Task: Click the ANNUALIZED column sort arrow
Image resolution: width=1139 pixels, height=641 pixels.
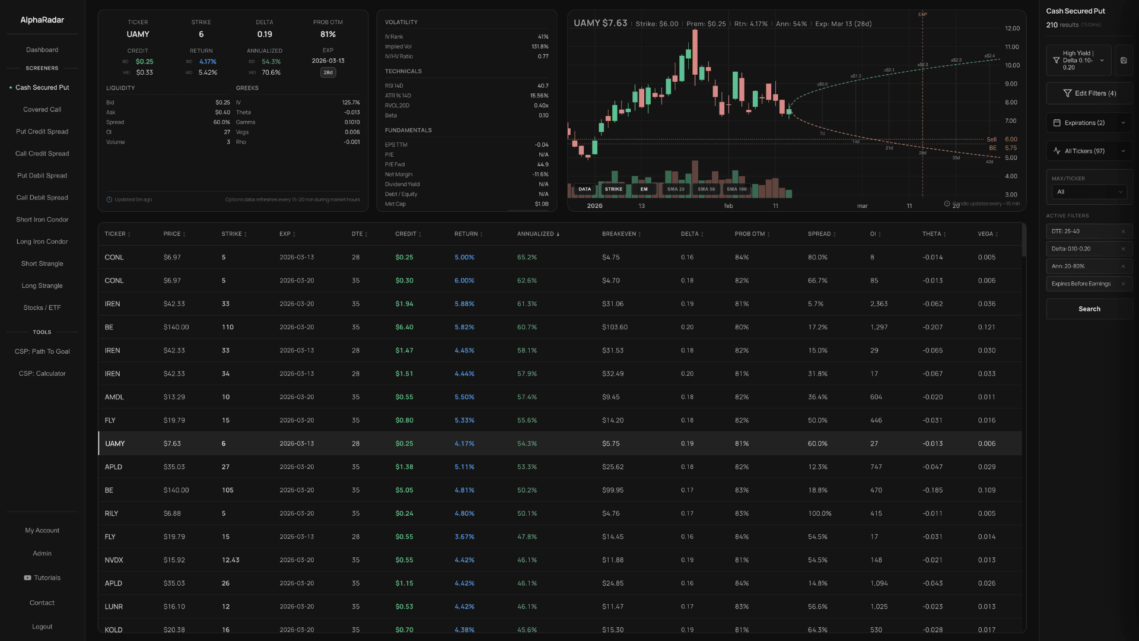Action: click(x=558, y=234)
